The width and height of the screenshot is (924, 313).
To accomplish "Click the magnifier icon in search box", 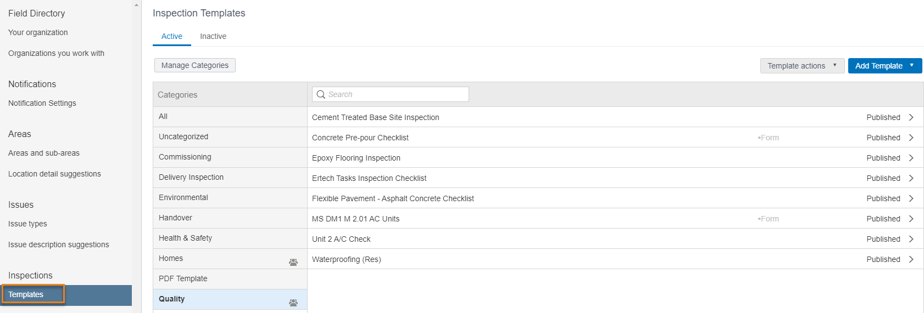I will [x=321, y=94].
